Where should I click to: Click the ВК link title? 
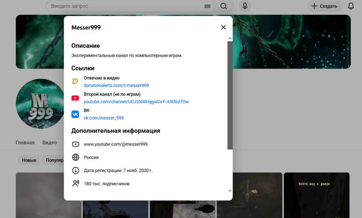point(86,111)
